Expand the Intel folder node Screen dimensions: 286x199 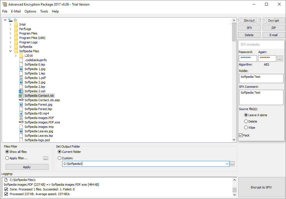[10, 24]
